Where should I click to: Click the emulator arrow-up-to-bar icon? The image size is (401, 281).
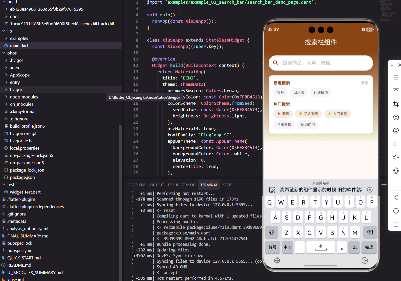coord(396,91)
